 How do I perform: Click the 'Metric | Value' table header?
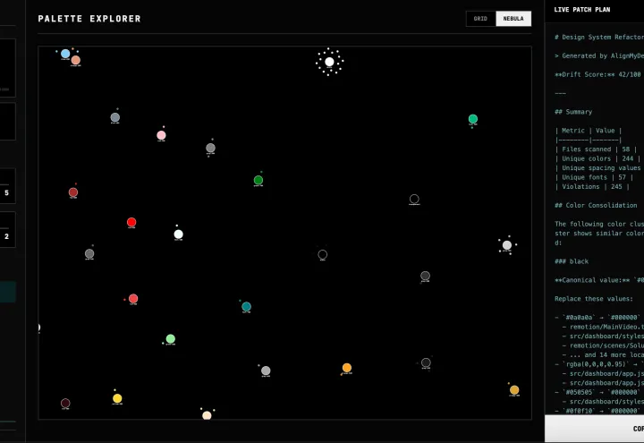click(589, 131)
